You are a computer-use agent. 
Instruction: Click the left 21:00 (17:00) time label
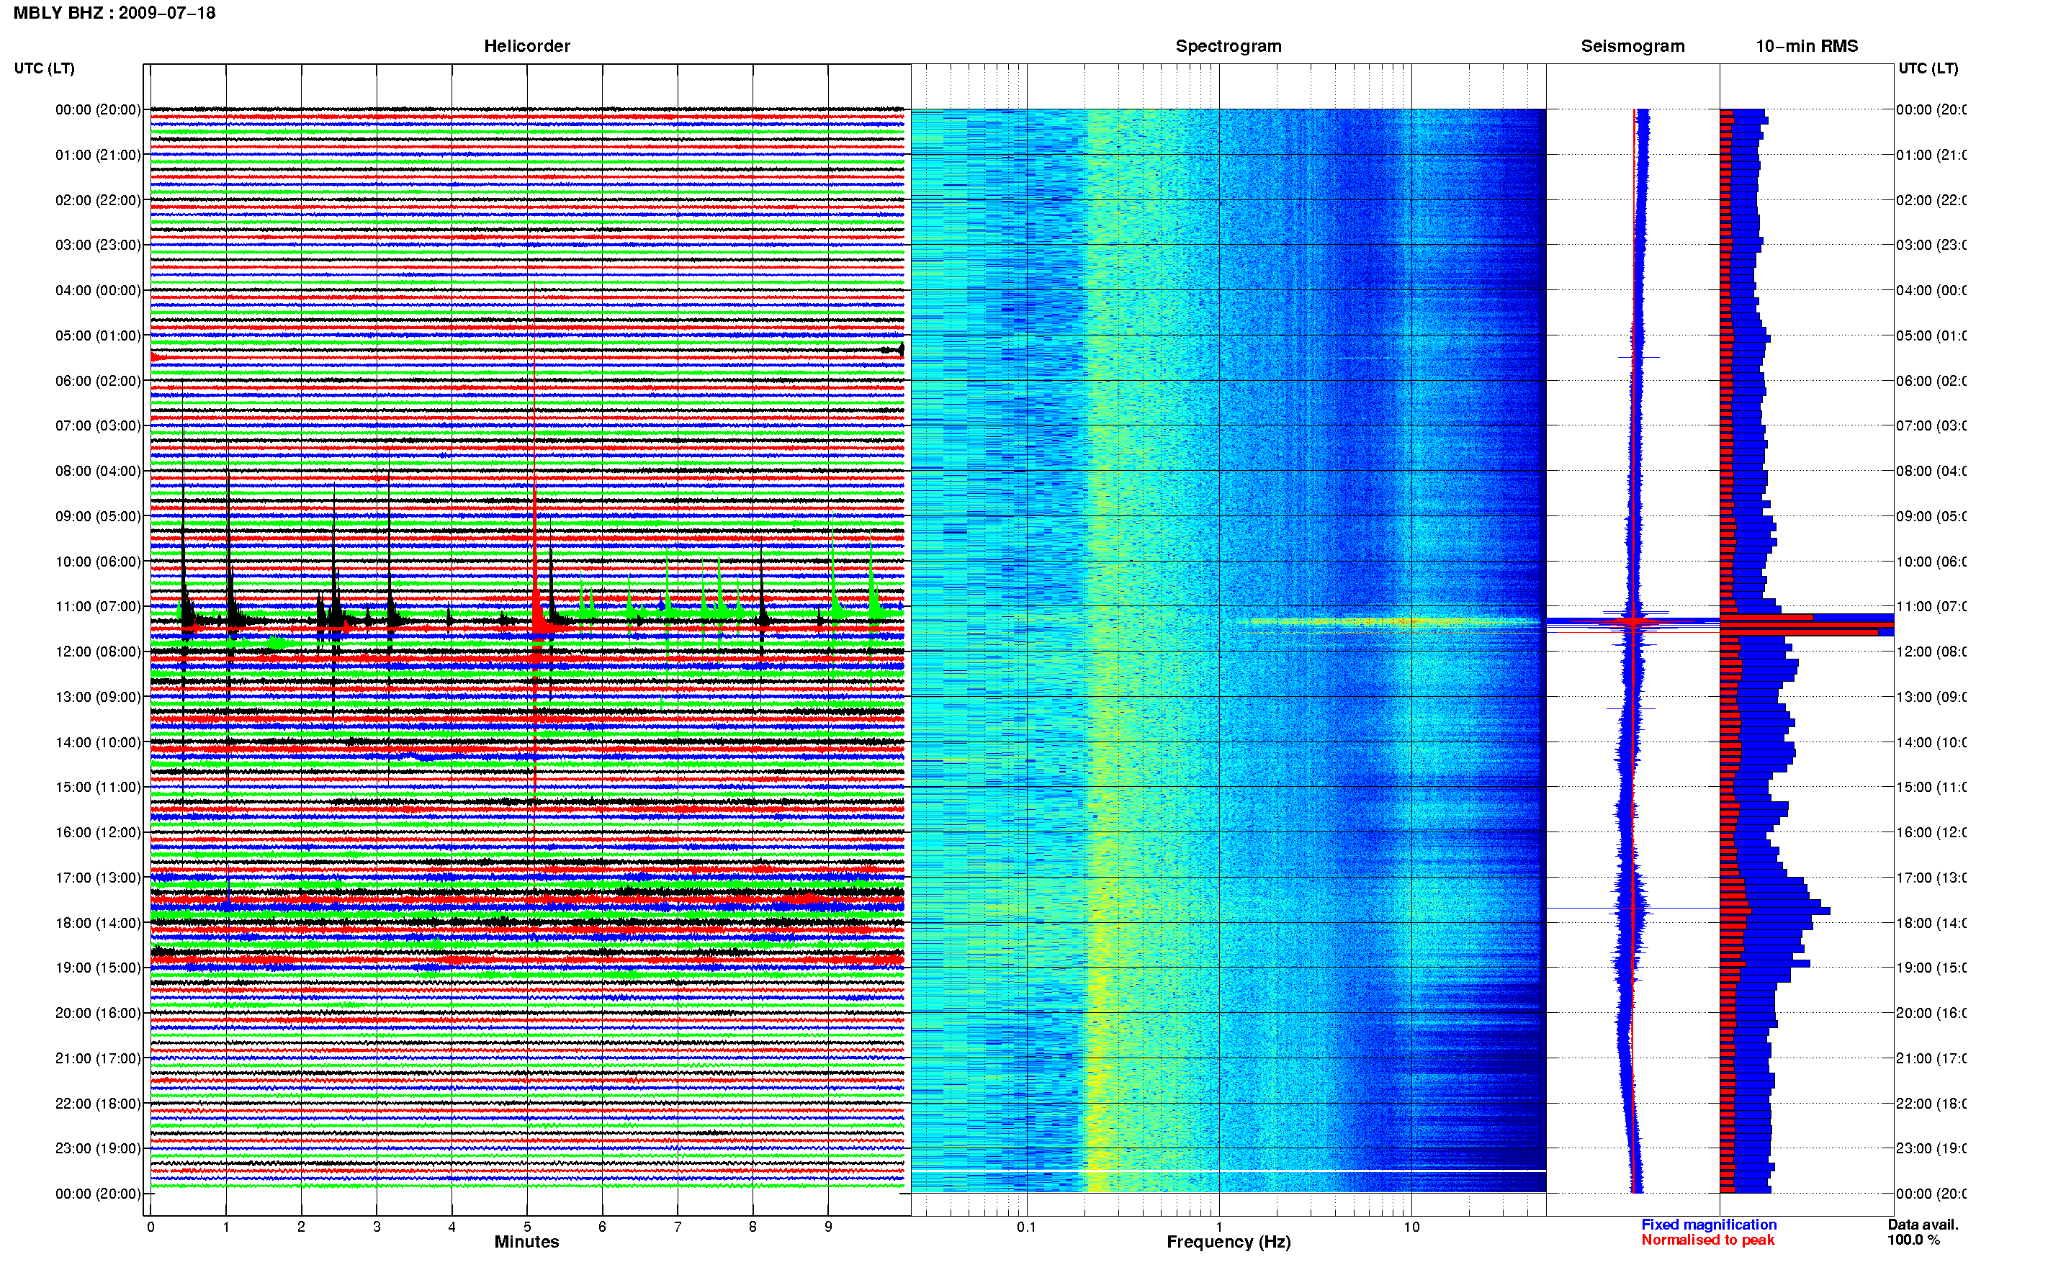(98, 1058)
